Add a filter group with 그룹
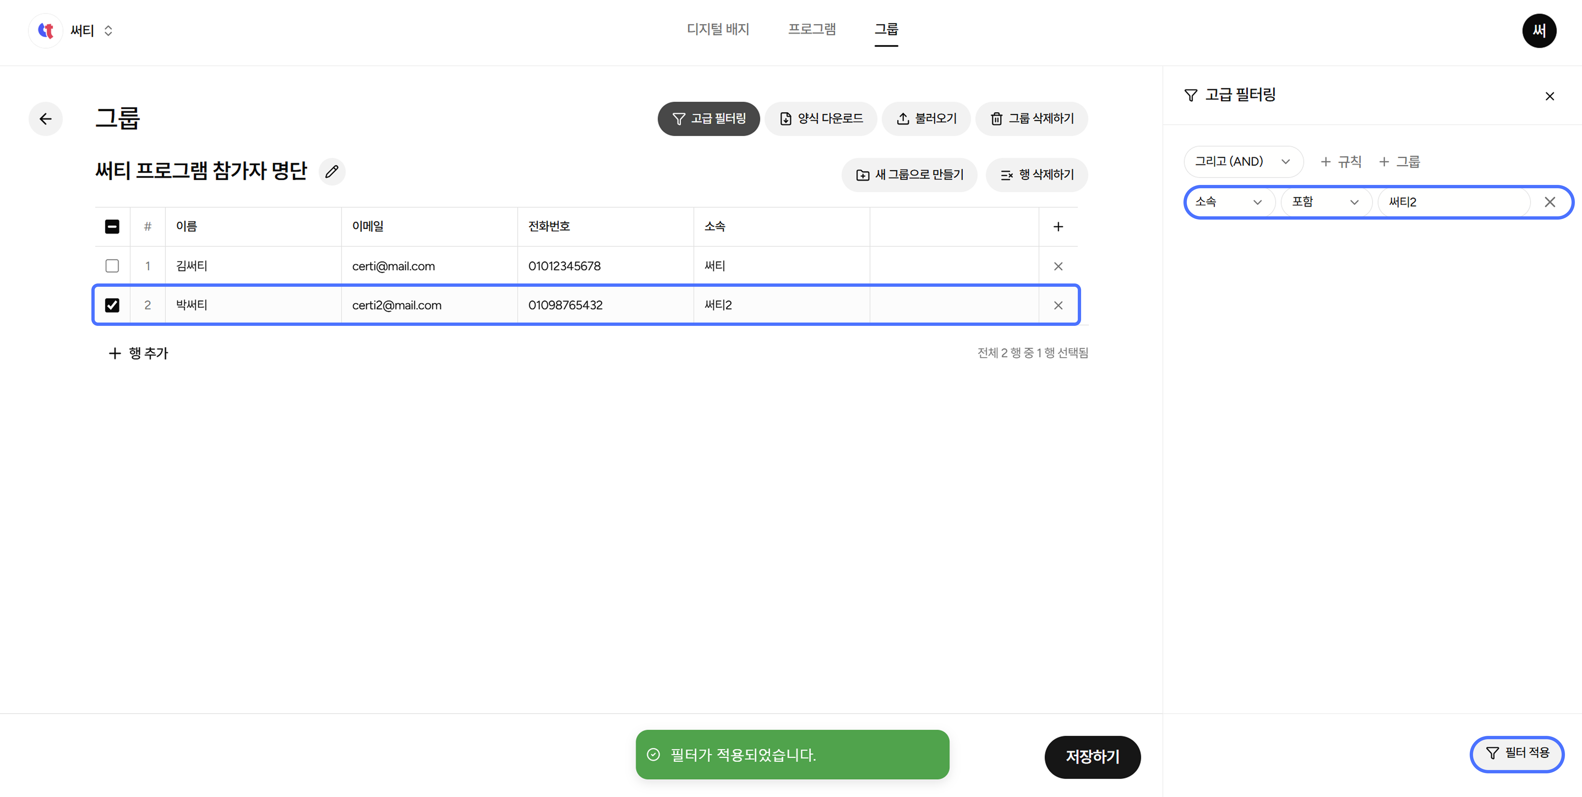This screenshot has width=1582, height=797. (x=1399, y=162)
